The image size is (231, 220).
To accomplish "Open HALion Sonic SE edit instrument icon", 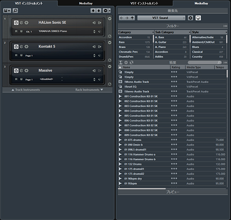I will click(21, 22).
